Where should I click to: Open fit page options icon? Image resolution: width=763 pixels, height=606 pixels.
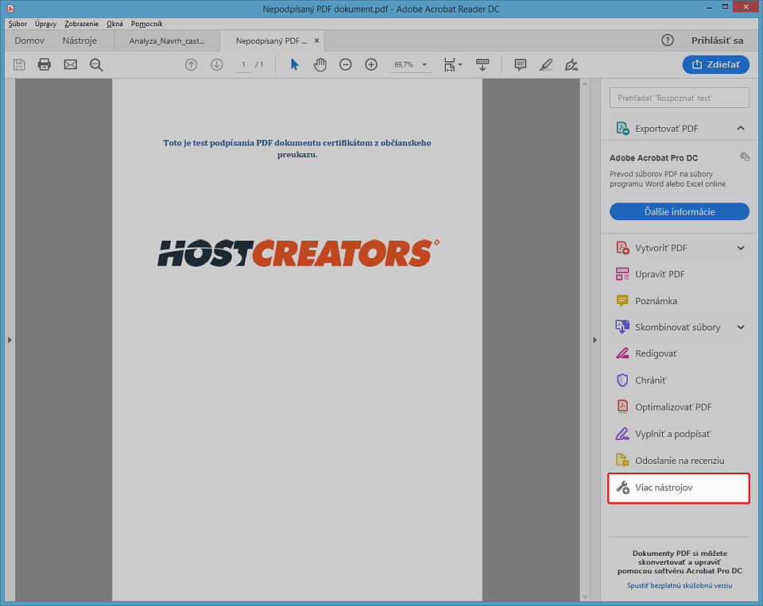(x=452, y=64)
